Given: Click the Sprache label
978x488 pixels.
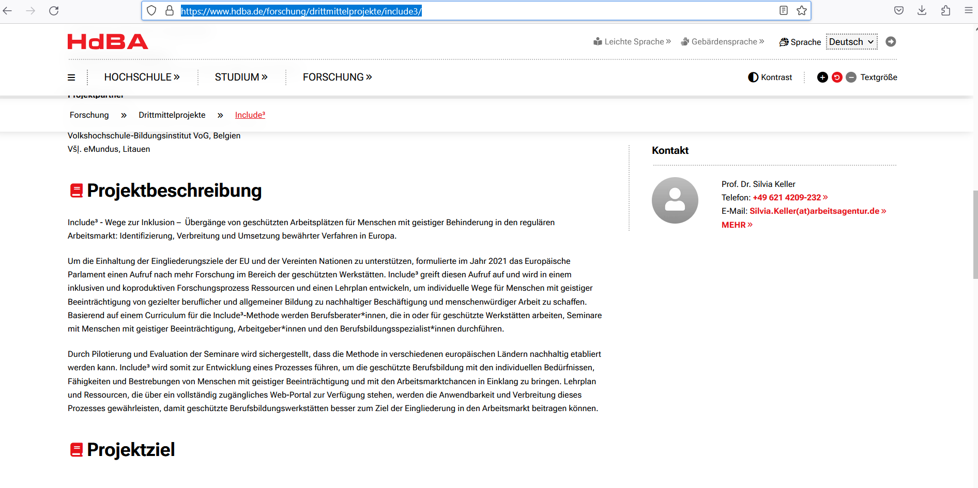Looking at the screenshot, I should [x=806, y=42].
